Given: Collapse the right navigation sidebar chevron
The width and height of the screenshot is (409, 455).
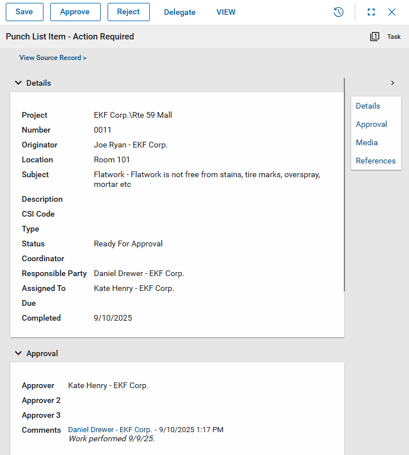Looking at the screenshot, I should 392,83.
